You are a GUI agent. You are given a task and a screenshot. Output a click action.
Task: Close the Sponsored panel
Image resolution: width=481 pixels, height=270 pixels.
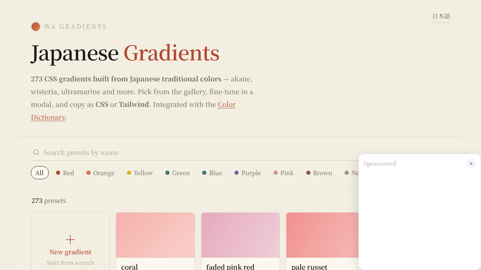(471, 163)
